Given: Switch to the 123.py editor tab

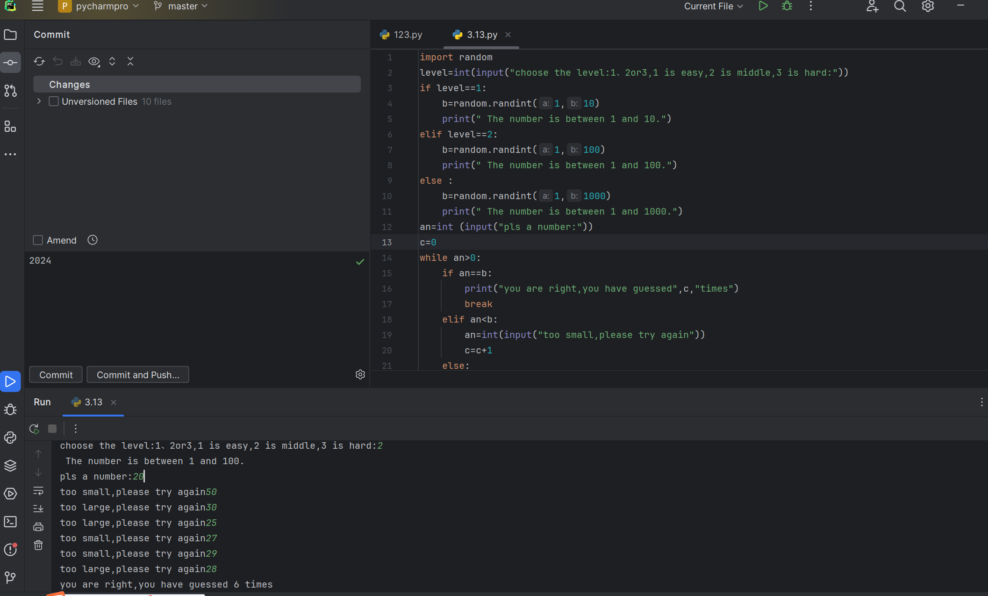Looking at the screenshot, I should (x=402, y=35).
